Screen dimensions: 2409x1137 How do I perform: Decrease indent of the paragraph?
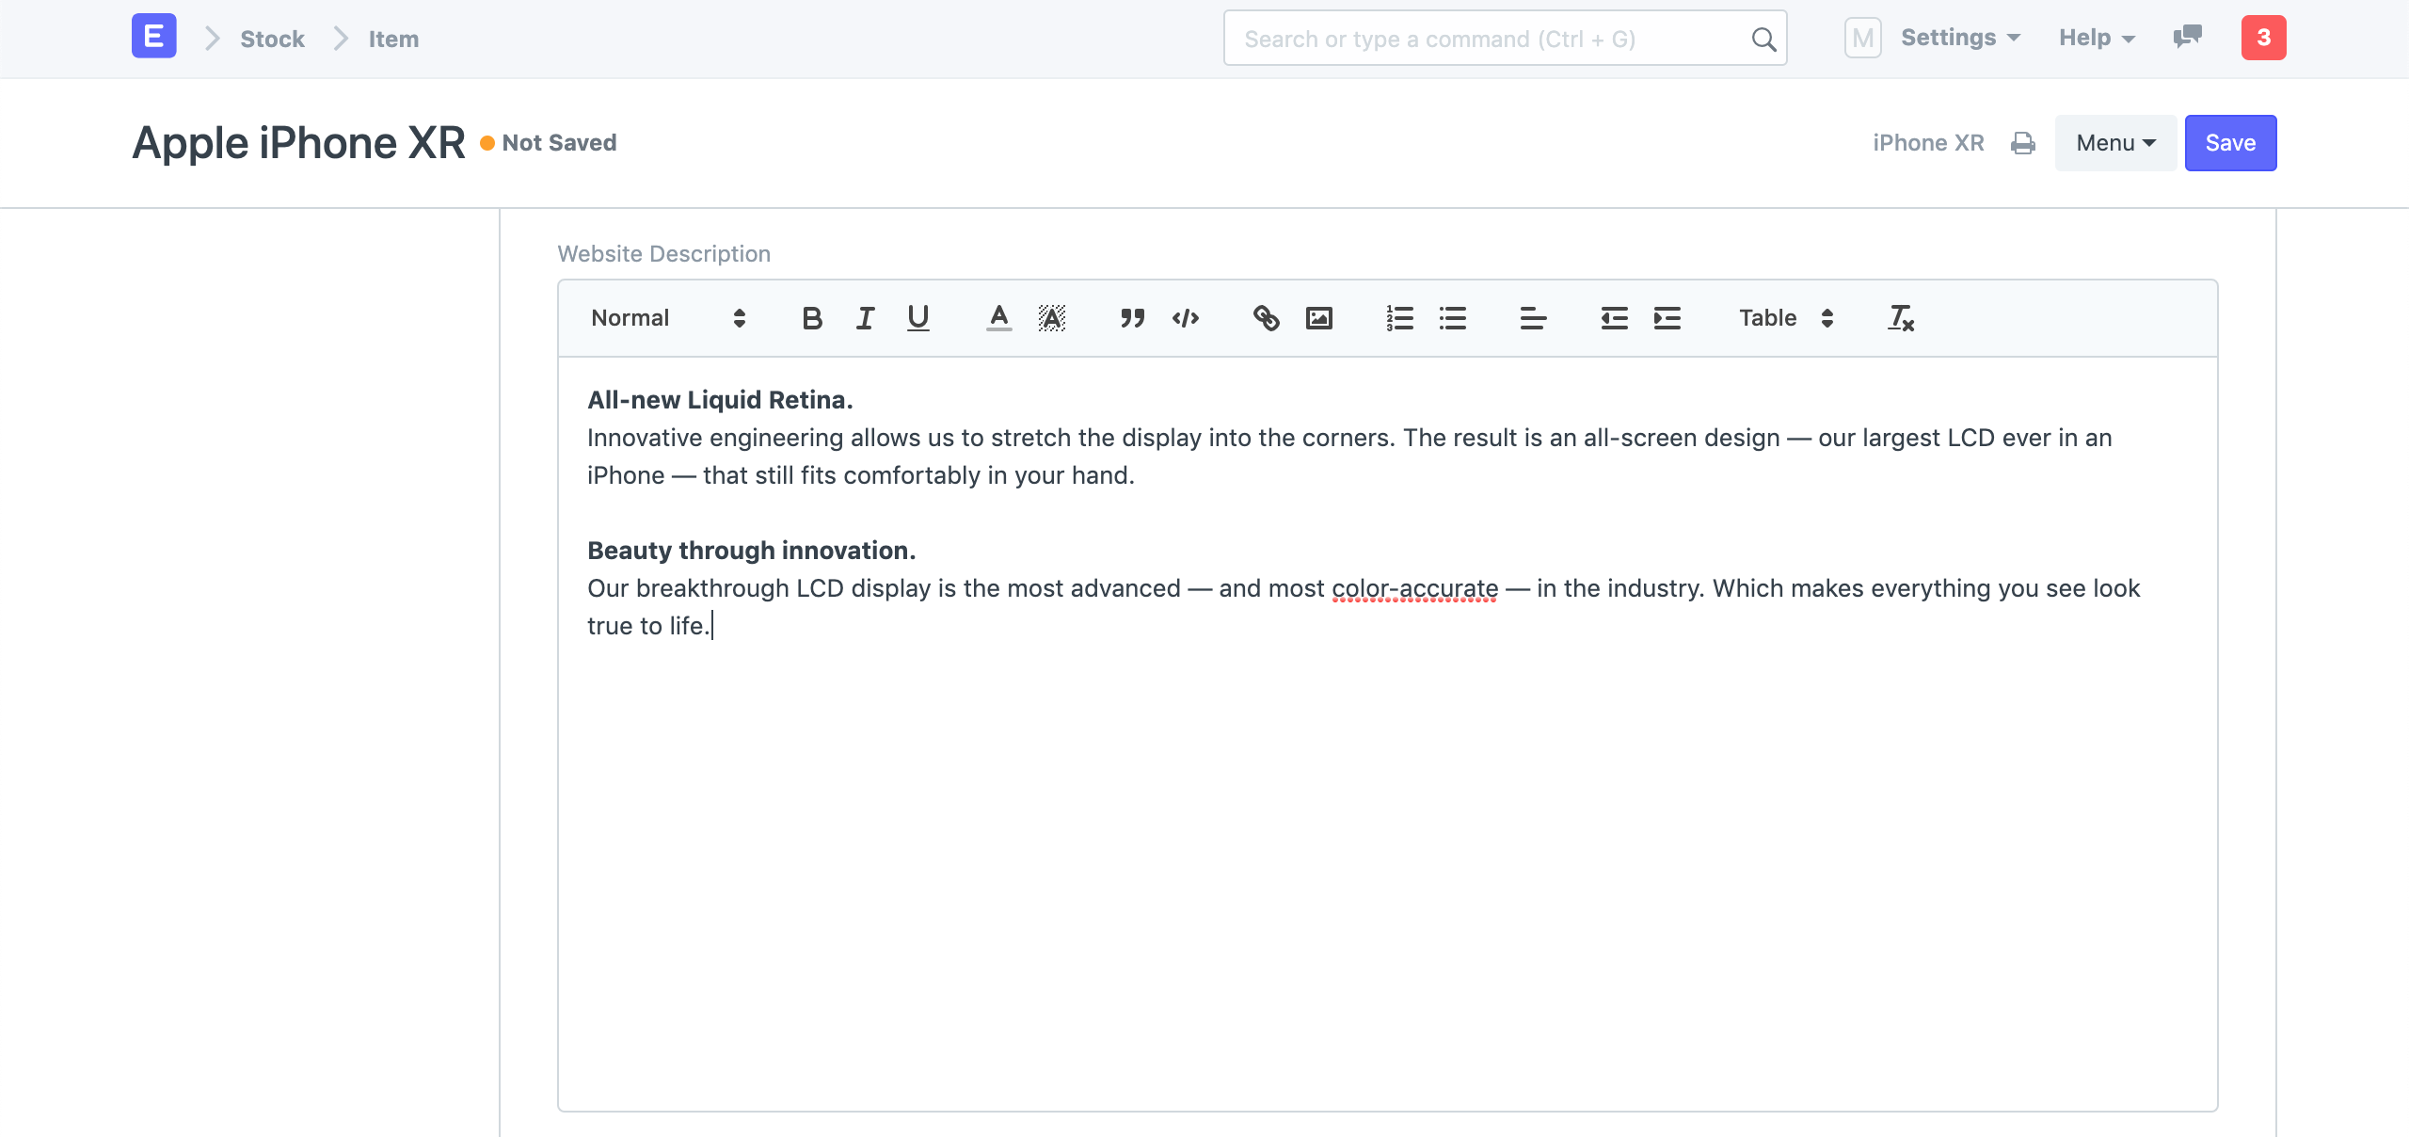(x=1614, y=318)
